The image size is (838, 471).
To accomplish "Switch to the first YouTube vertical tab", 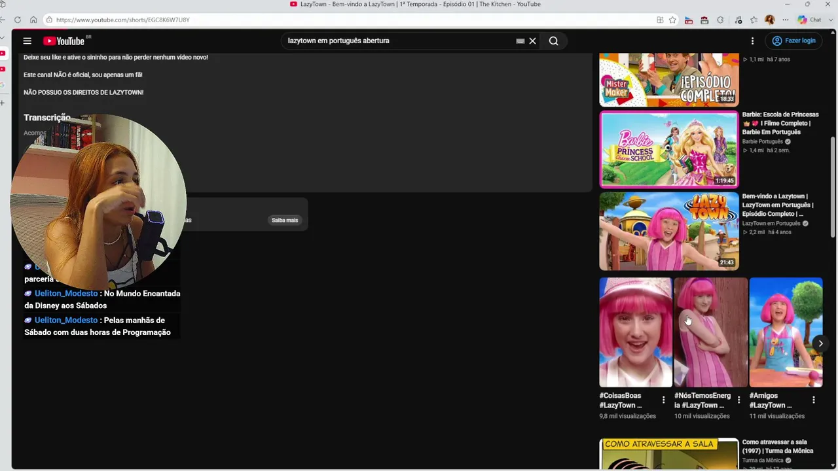I will pyautogui.click(x=3, y=54).
